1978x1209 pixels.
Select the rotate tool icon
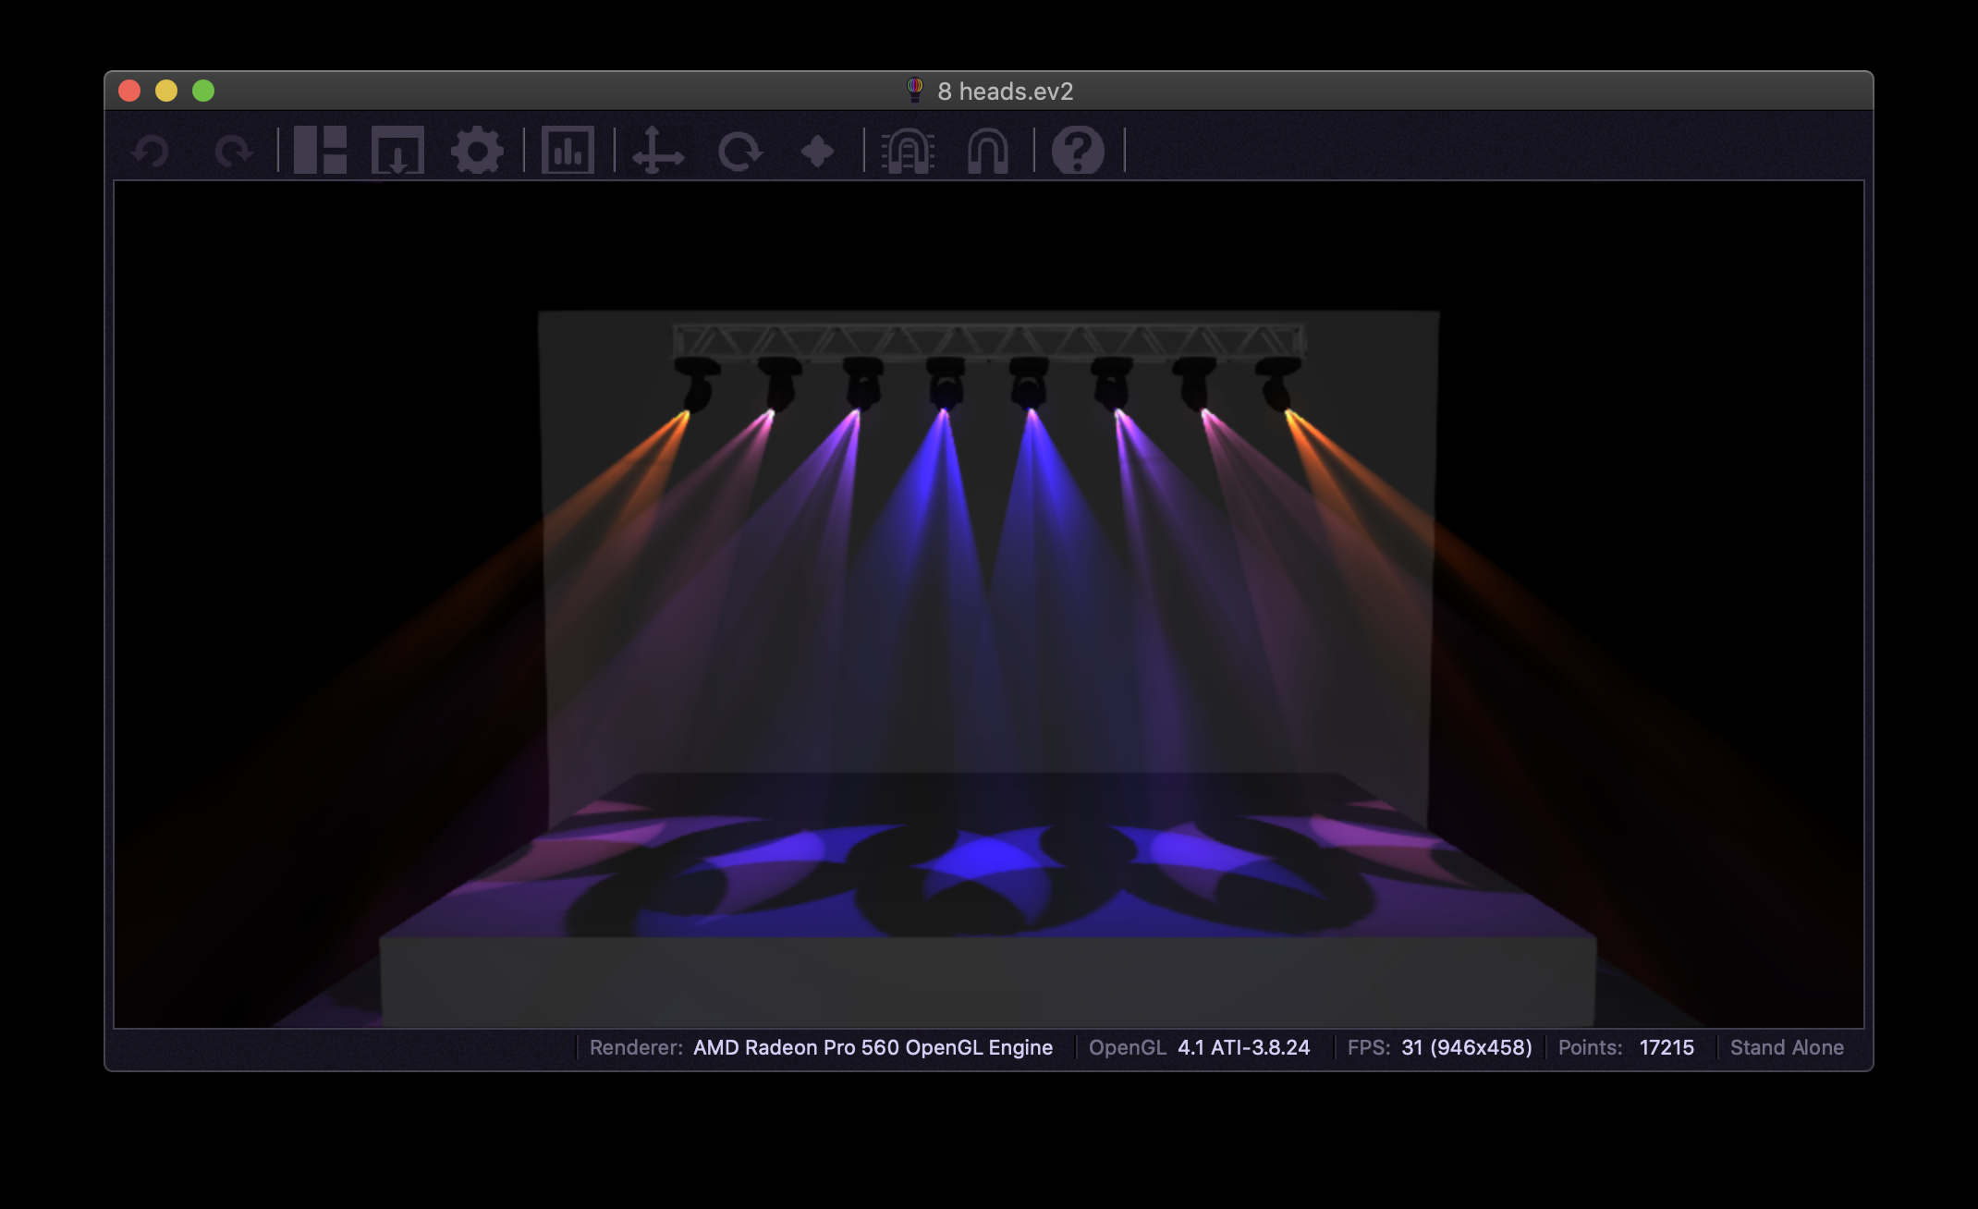pos(739,151)
